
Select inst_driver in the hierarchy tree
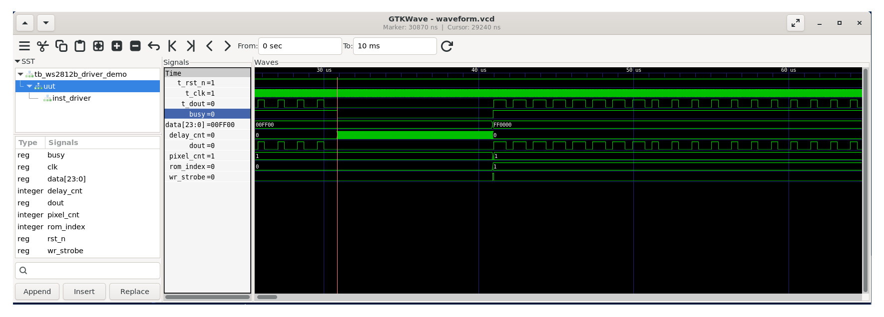click(x=71, y=98)
